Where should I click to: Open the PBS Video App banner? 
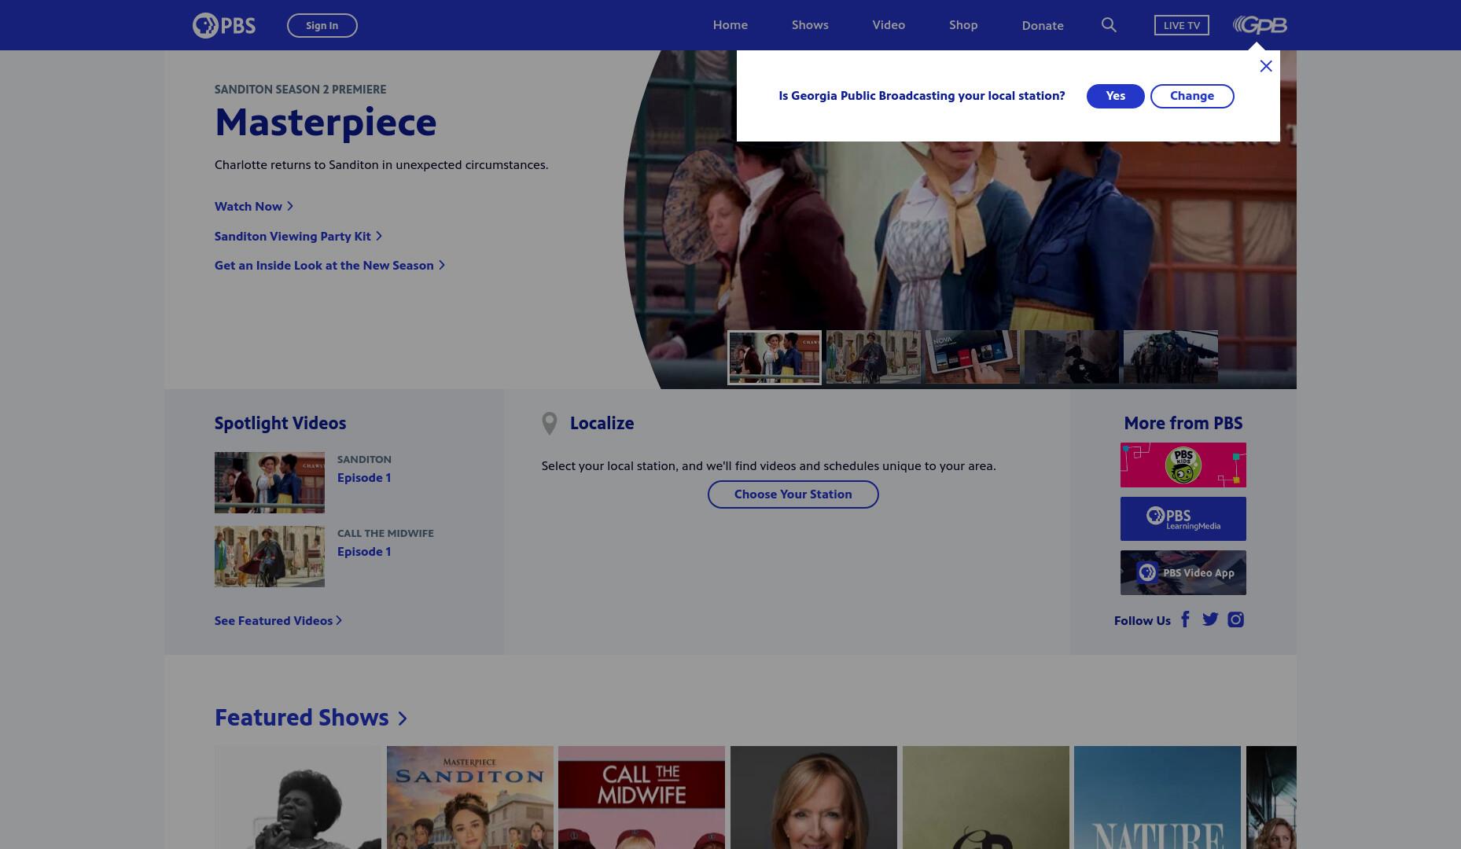[1183, 572]
